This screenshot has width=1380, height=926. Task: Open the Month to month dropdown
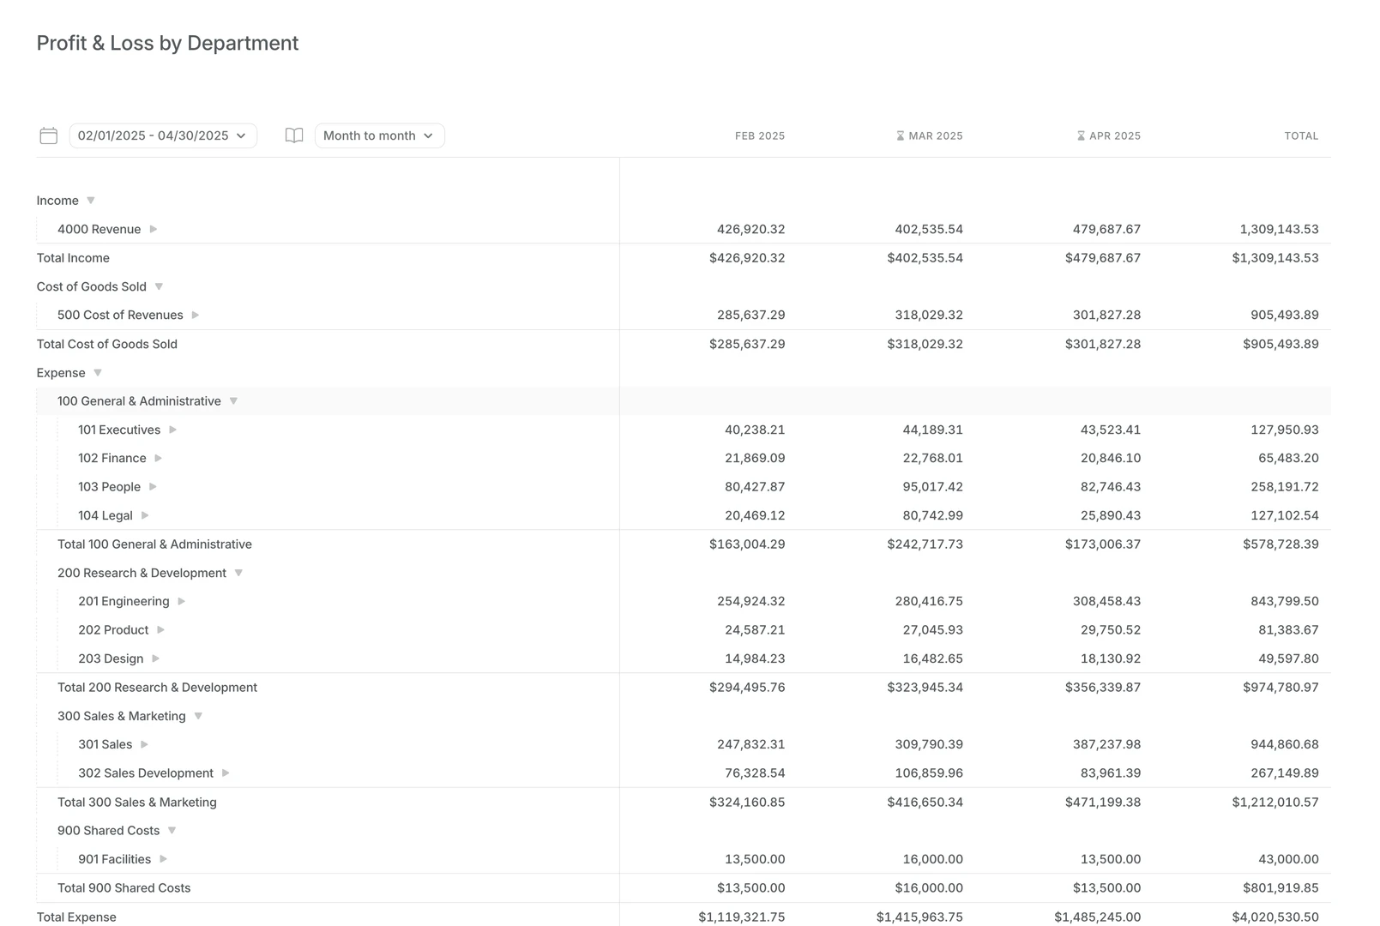click(x=378, y=135)
